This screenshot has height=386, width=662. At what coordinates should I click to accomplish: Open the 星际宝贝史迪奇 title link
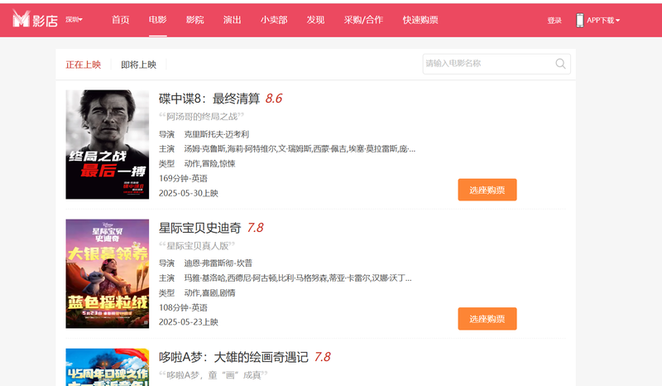pos(199,228)
